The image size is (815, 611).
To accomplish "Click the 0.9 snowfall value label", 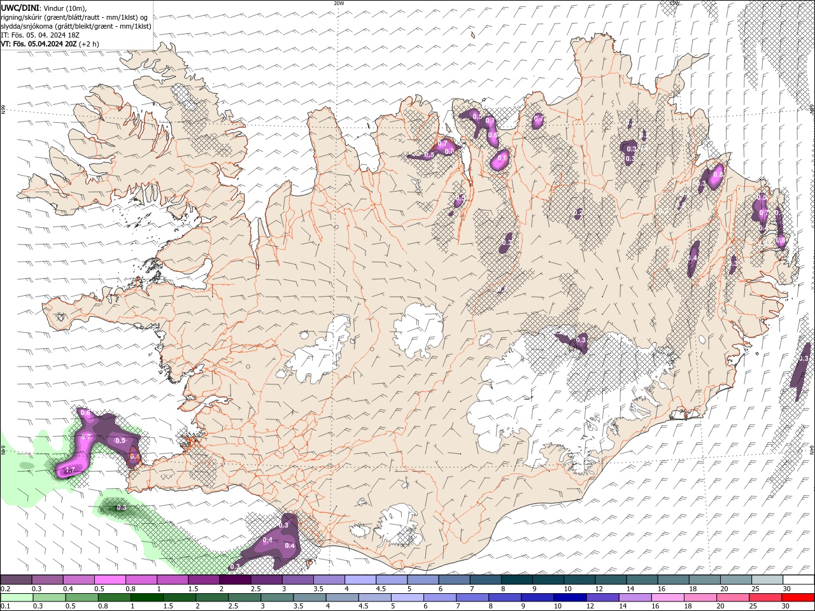I will [x=503, y=157].
